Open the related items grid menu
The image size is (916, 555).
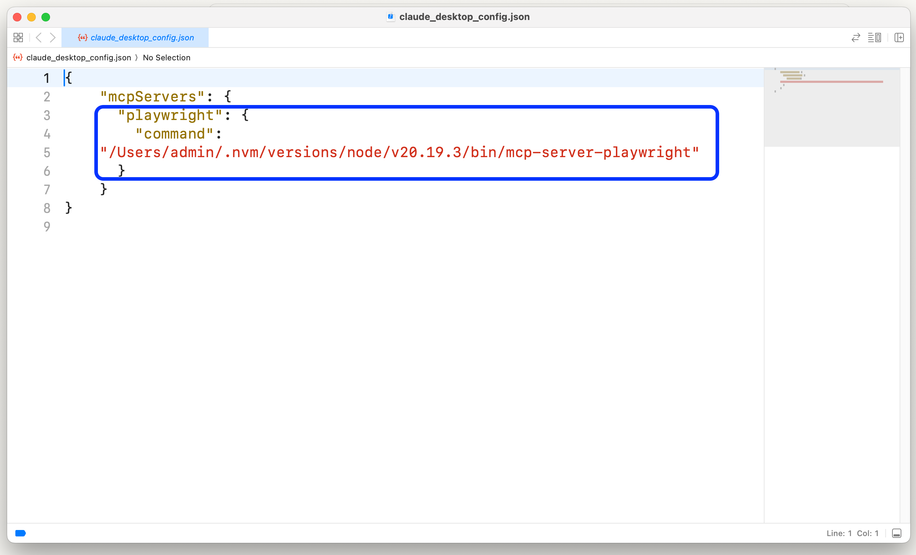tap(18, 37)
